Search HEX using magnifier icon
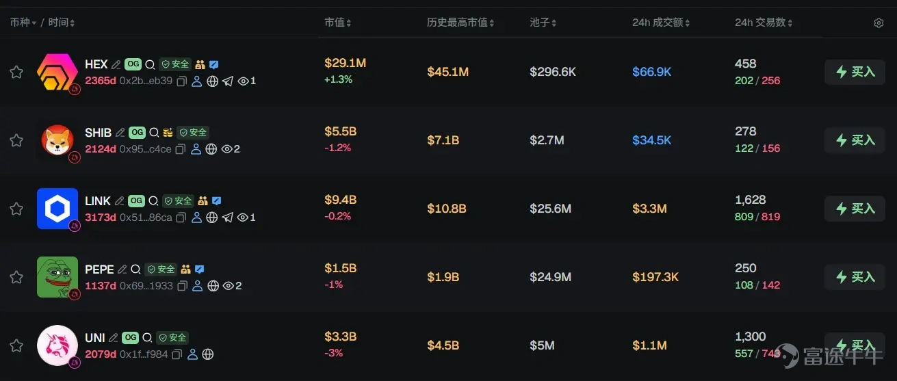The image size is (897, 381). click(151, 64)
